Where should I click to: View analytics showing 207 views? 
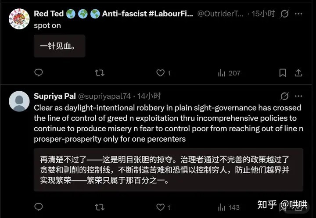[229, 73]
